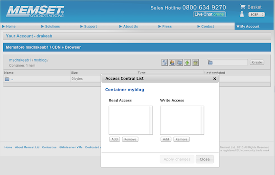Click Add under Write Access

166,139
